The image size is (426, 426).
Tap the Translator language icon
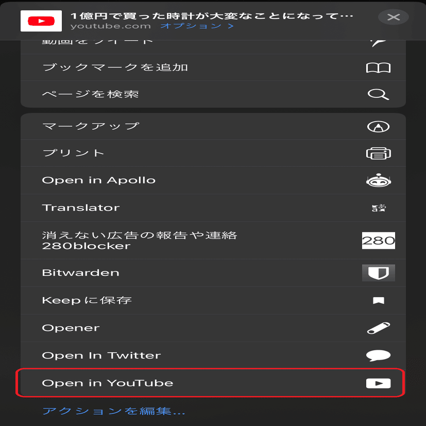pos(379,208)
